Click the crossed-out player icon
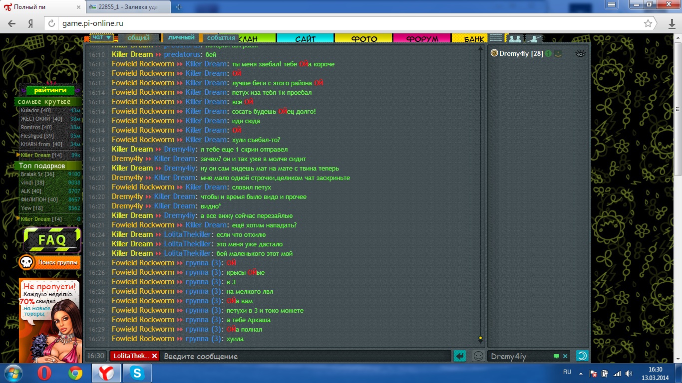This screenshot has width=682, height=383. coord(534,38)
